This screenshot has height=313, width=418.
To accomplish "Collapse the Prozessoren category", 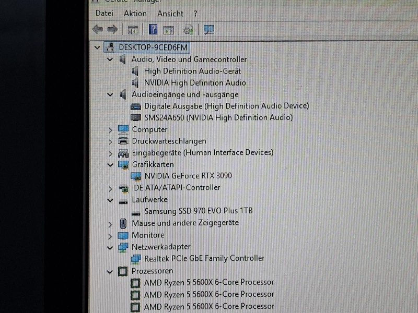I will point(110,271).
